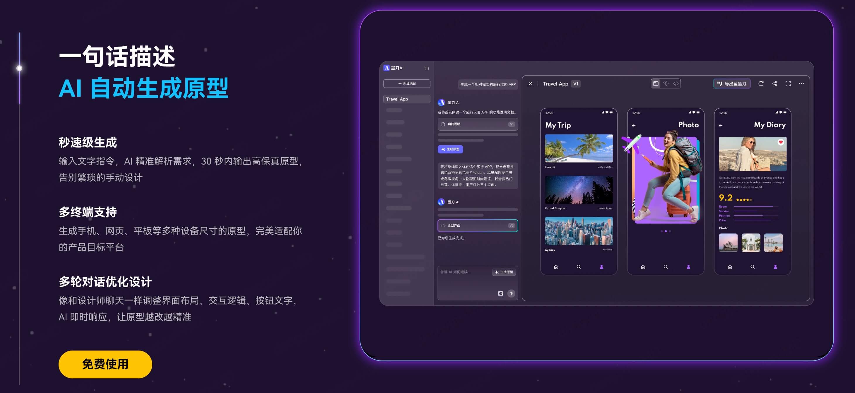Click the refresh icon in preview toolbar

(x=761, y=84)
